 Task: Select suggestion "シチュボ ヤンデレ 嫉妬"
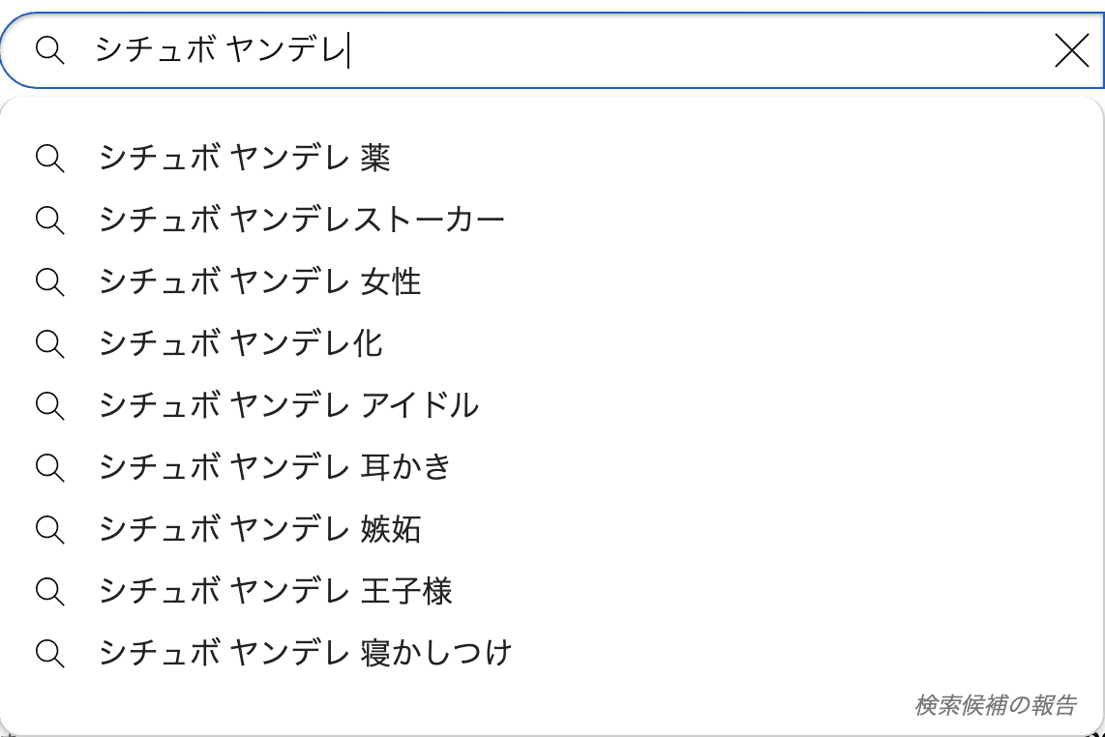260,529
